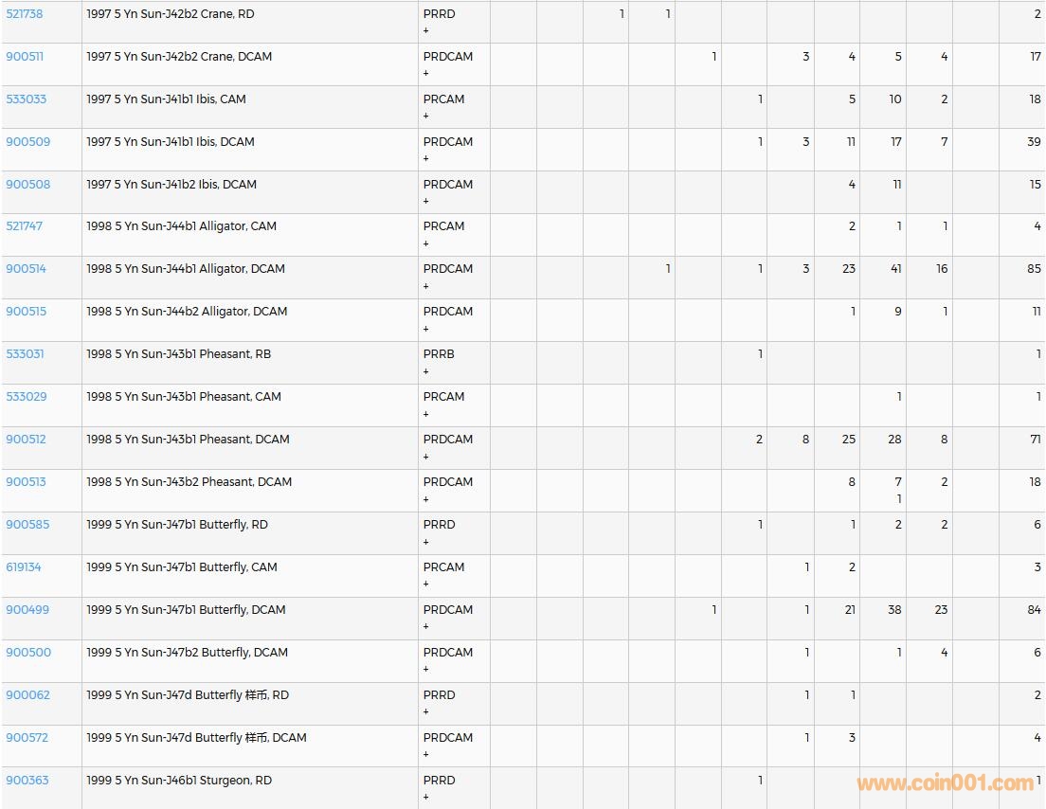The height and width of the screenshot is (809, 1046).
Task: Click the count 38 in Butterfly DCAM row
Action: tap(893, 610)
